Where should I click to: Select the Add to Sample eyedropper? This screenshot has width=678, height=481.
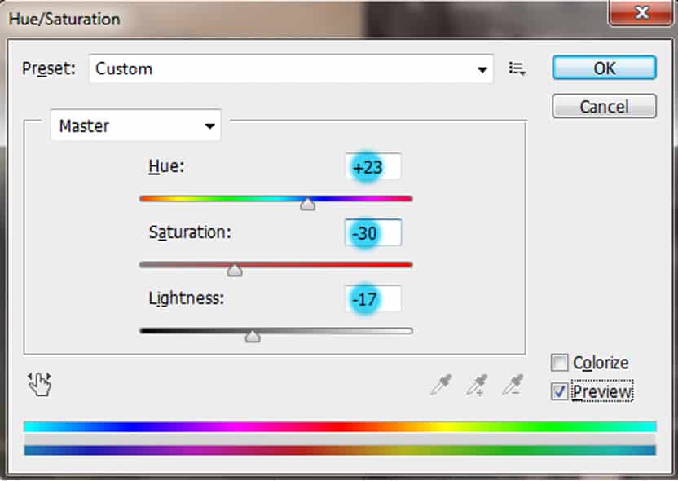477,385
